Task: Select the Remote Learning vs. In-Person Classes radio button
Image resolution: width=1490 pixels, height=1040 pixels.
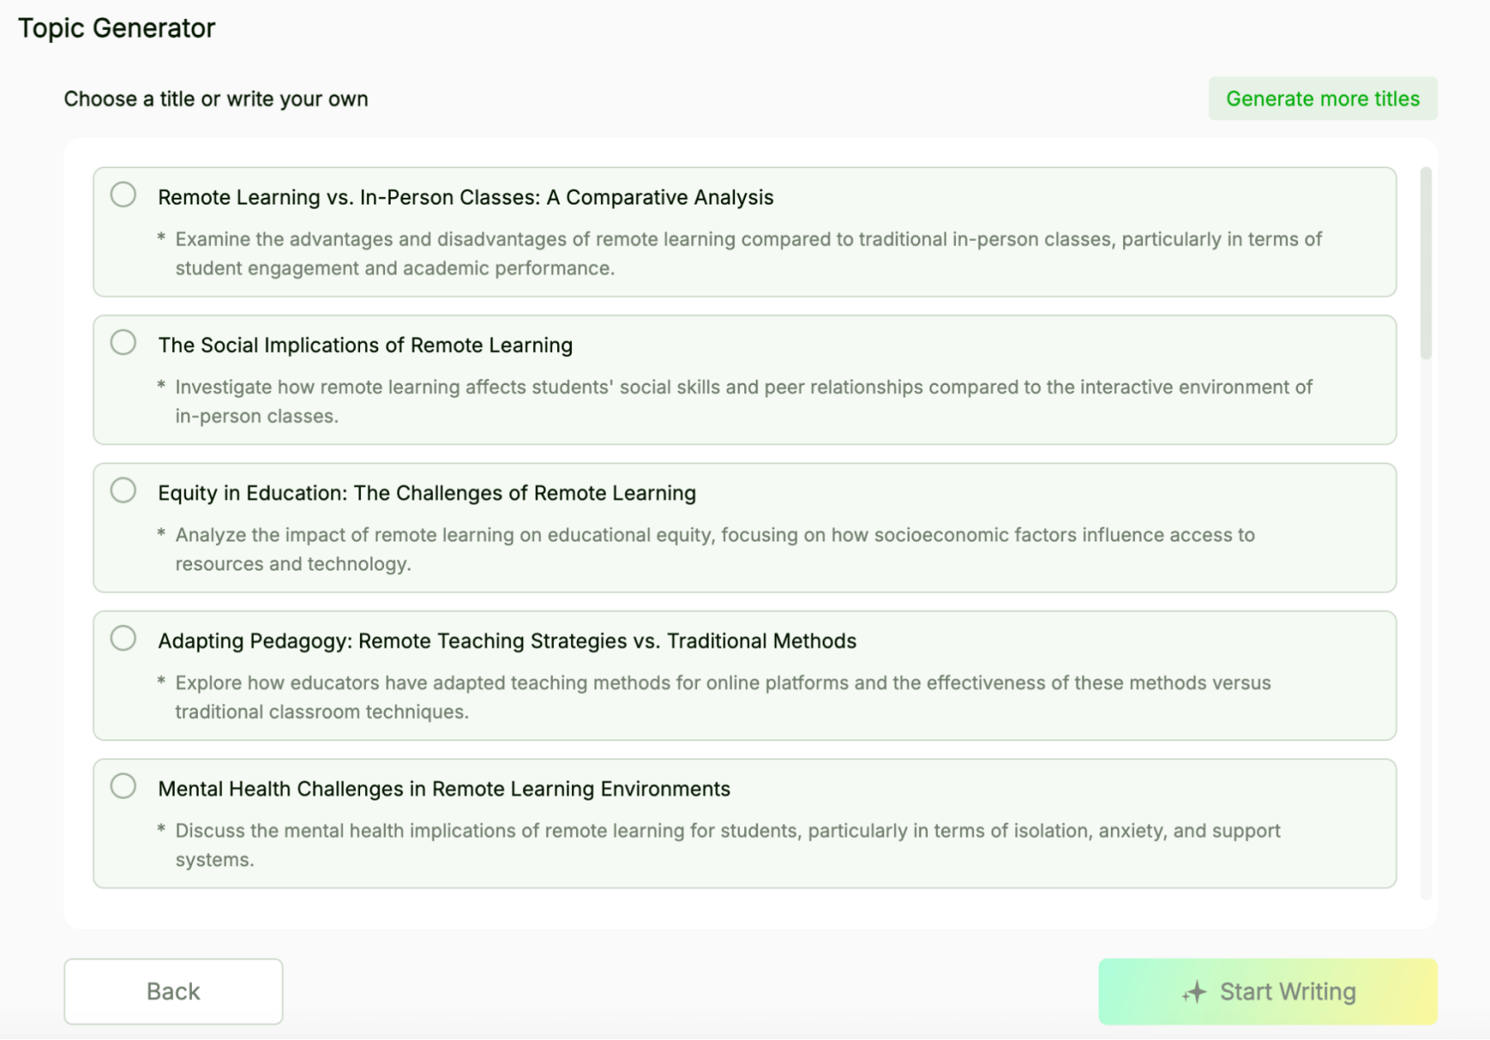Action: coord(123,195)
